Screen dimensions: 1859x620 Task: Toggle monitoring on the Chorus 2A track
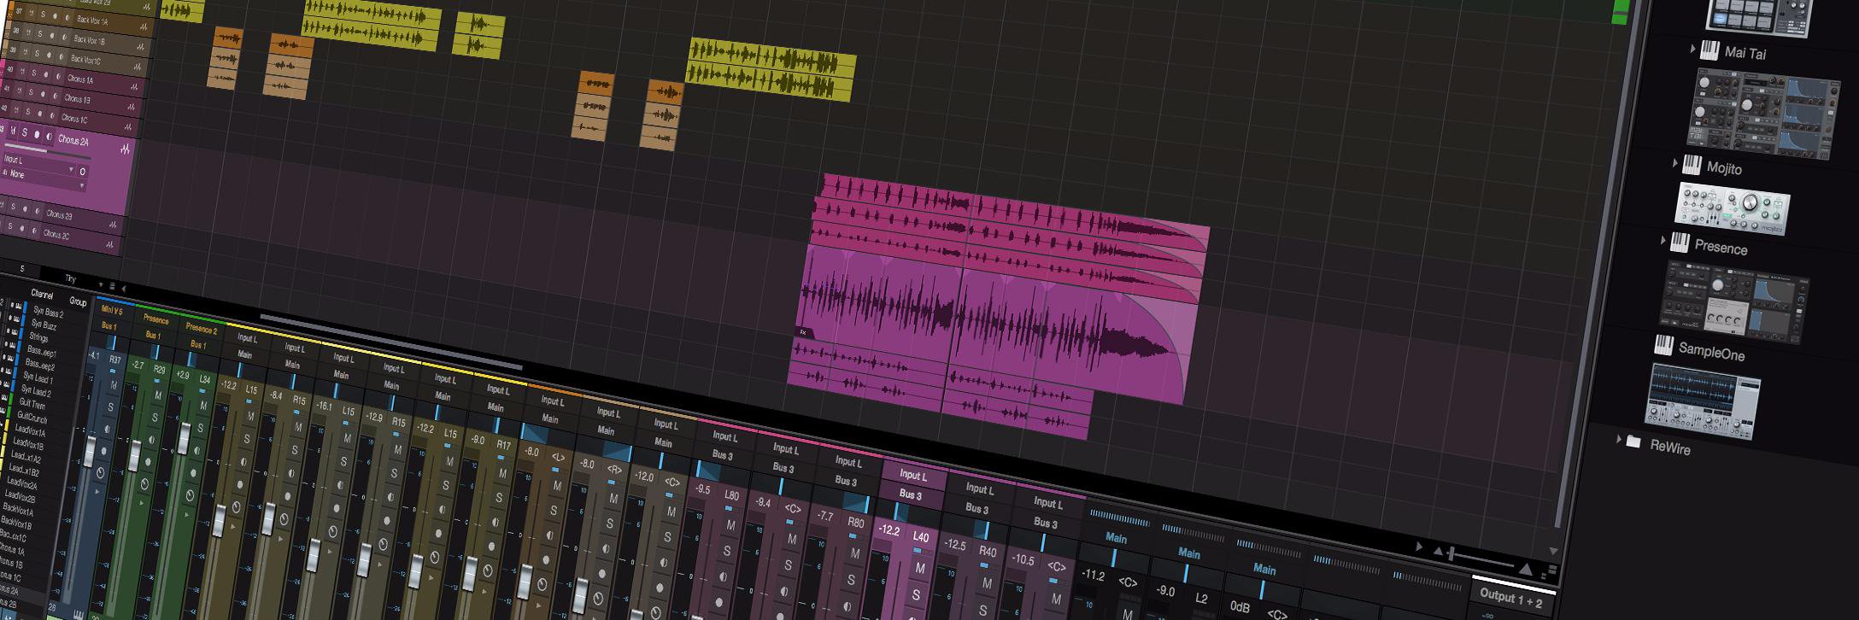pos(49,137)
